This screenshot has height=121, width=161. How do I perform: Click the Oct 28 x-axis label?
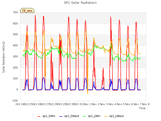[x=54, y=104]
